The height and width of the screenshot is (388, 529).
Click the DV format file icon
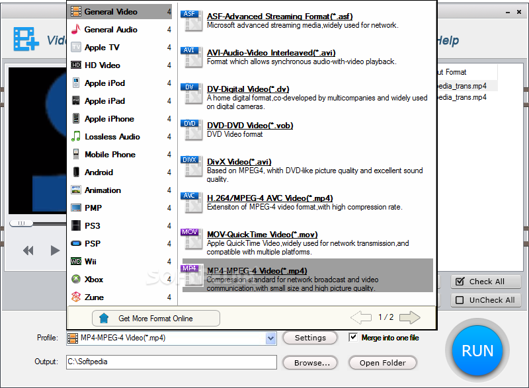click(x=192, y=93)
